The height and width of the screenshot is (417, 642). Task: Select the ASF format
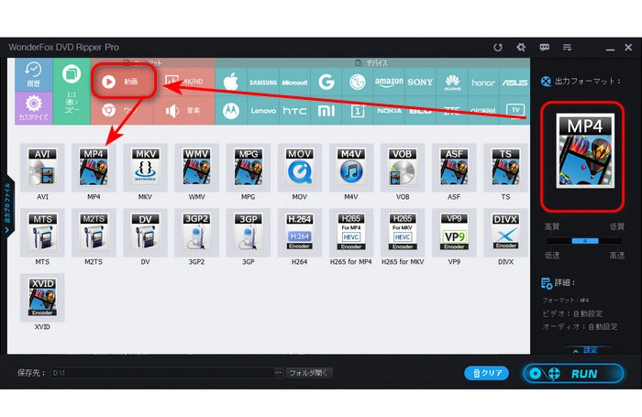(454, 167)
